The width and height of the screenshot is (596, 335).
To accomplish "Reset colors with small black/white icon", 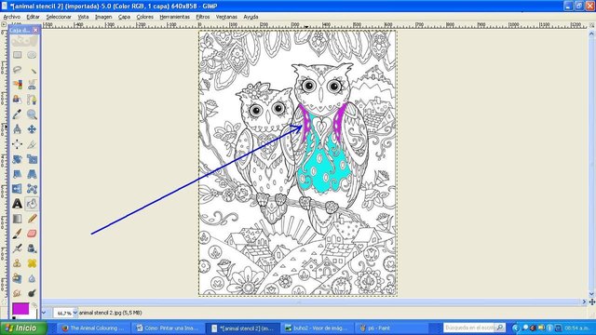I will tap(14, 317).
